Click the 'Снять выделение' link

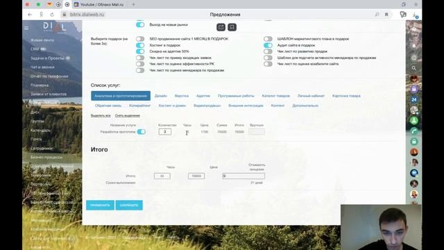coord(128,115)
